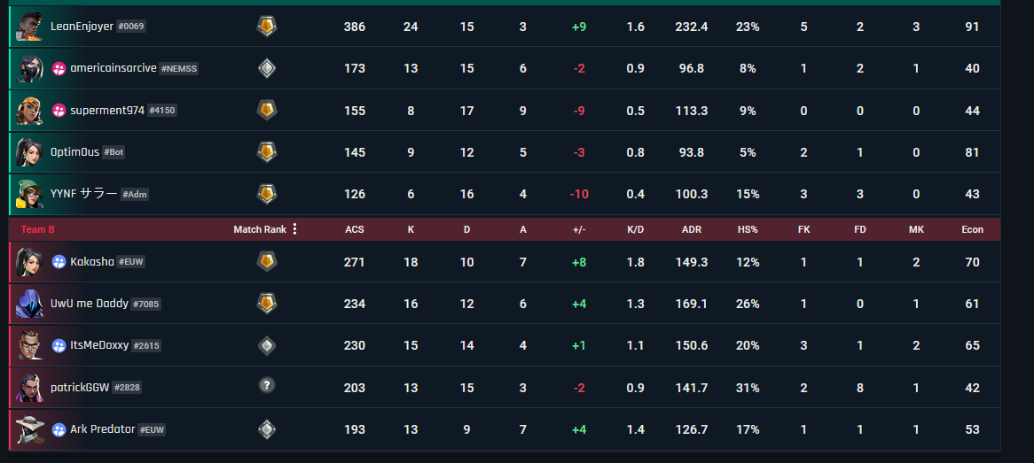1034x463 pixels.
Task: Sort Team B by the K/D header
Action: (x=636, y=230)
